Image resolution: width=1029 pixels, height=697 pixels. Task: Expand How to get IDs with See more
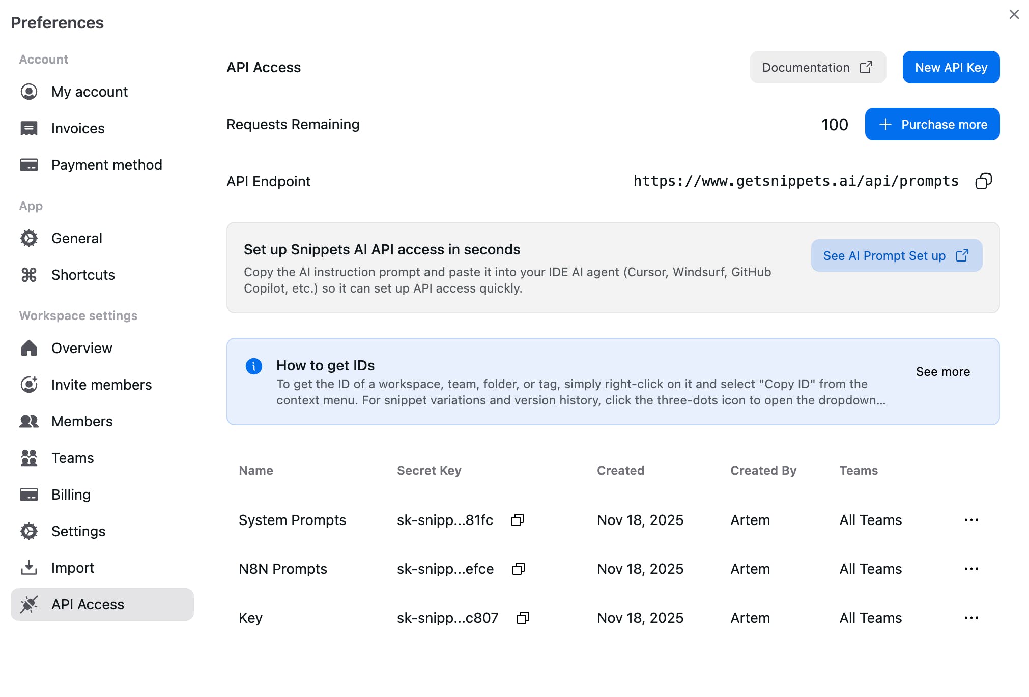tap(942, 372)
